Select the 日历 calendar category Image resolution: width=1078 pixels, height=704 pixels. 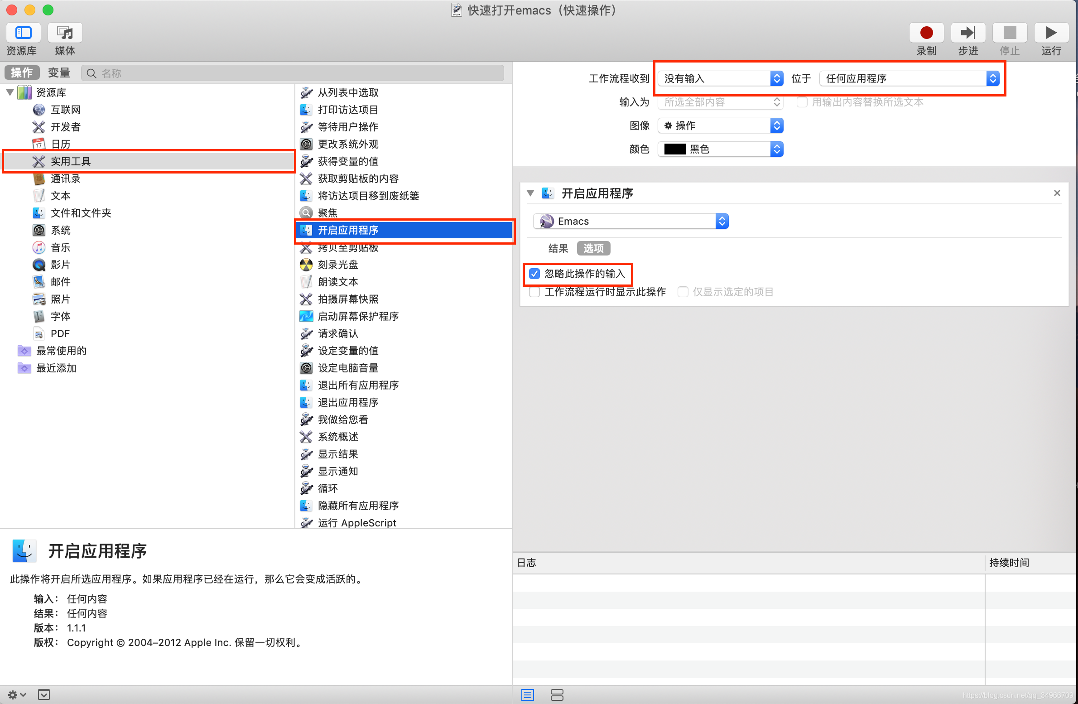click(61, 144)
